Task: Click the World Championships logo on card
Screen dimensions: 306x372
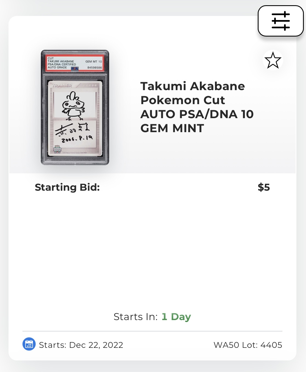Action: tap(57, 149)
